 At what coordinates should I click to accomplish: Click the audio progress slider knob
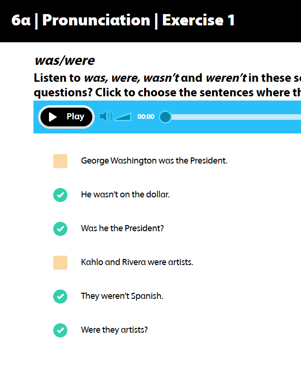coord(165,117)
